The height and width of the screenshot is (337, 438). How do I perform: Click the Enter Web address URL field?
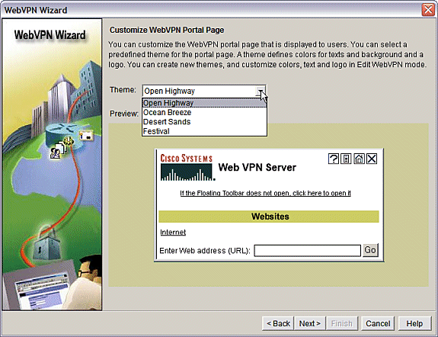[307, 251]
